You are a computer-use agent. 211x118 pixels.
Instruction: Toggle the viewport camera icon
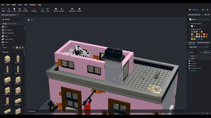29,20
